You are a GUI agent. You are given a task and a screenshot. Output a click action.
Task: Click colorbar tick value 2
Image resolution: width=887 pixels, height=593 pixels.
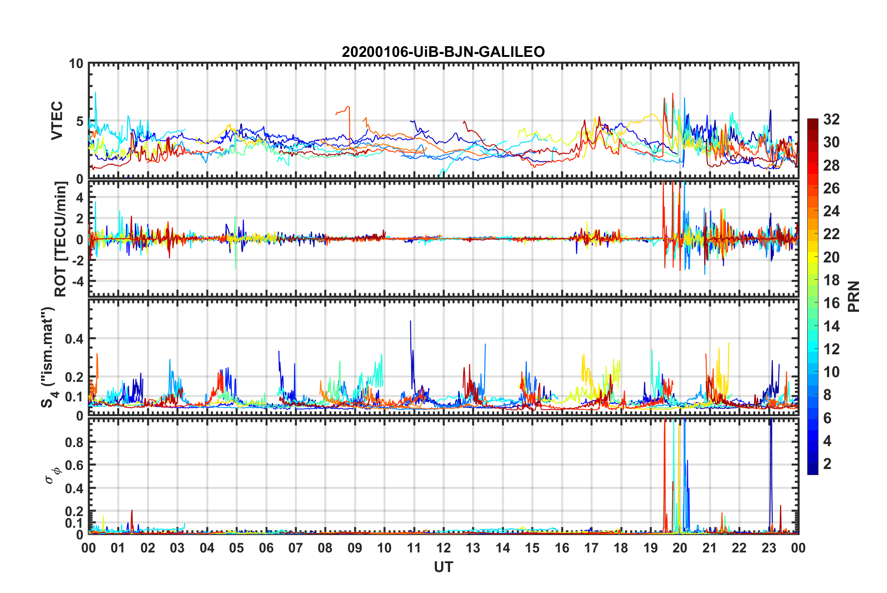click(x=827, y=463)
